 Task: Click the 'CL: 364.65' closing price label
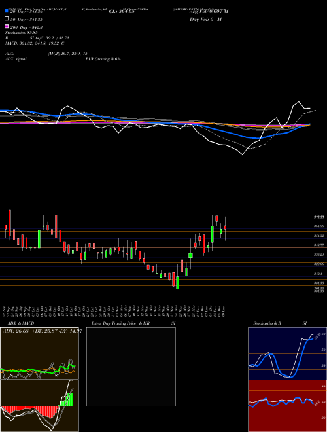click(x=122, y=12)
